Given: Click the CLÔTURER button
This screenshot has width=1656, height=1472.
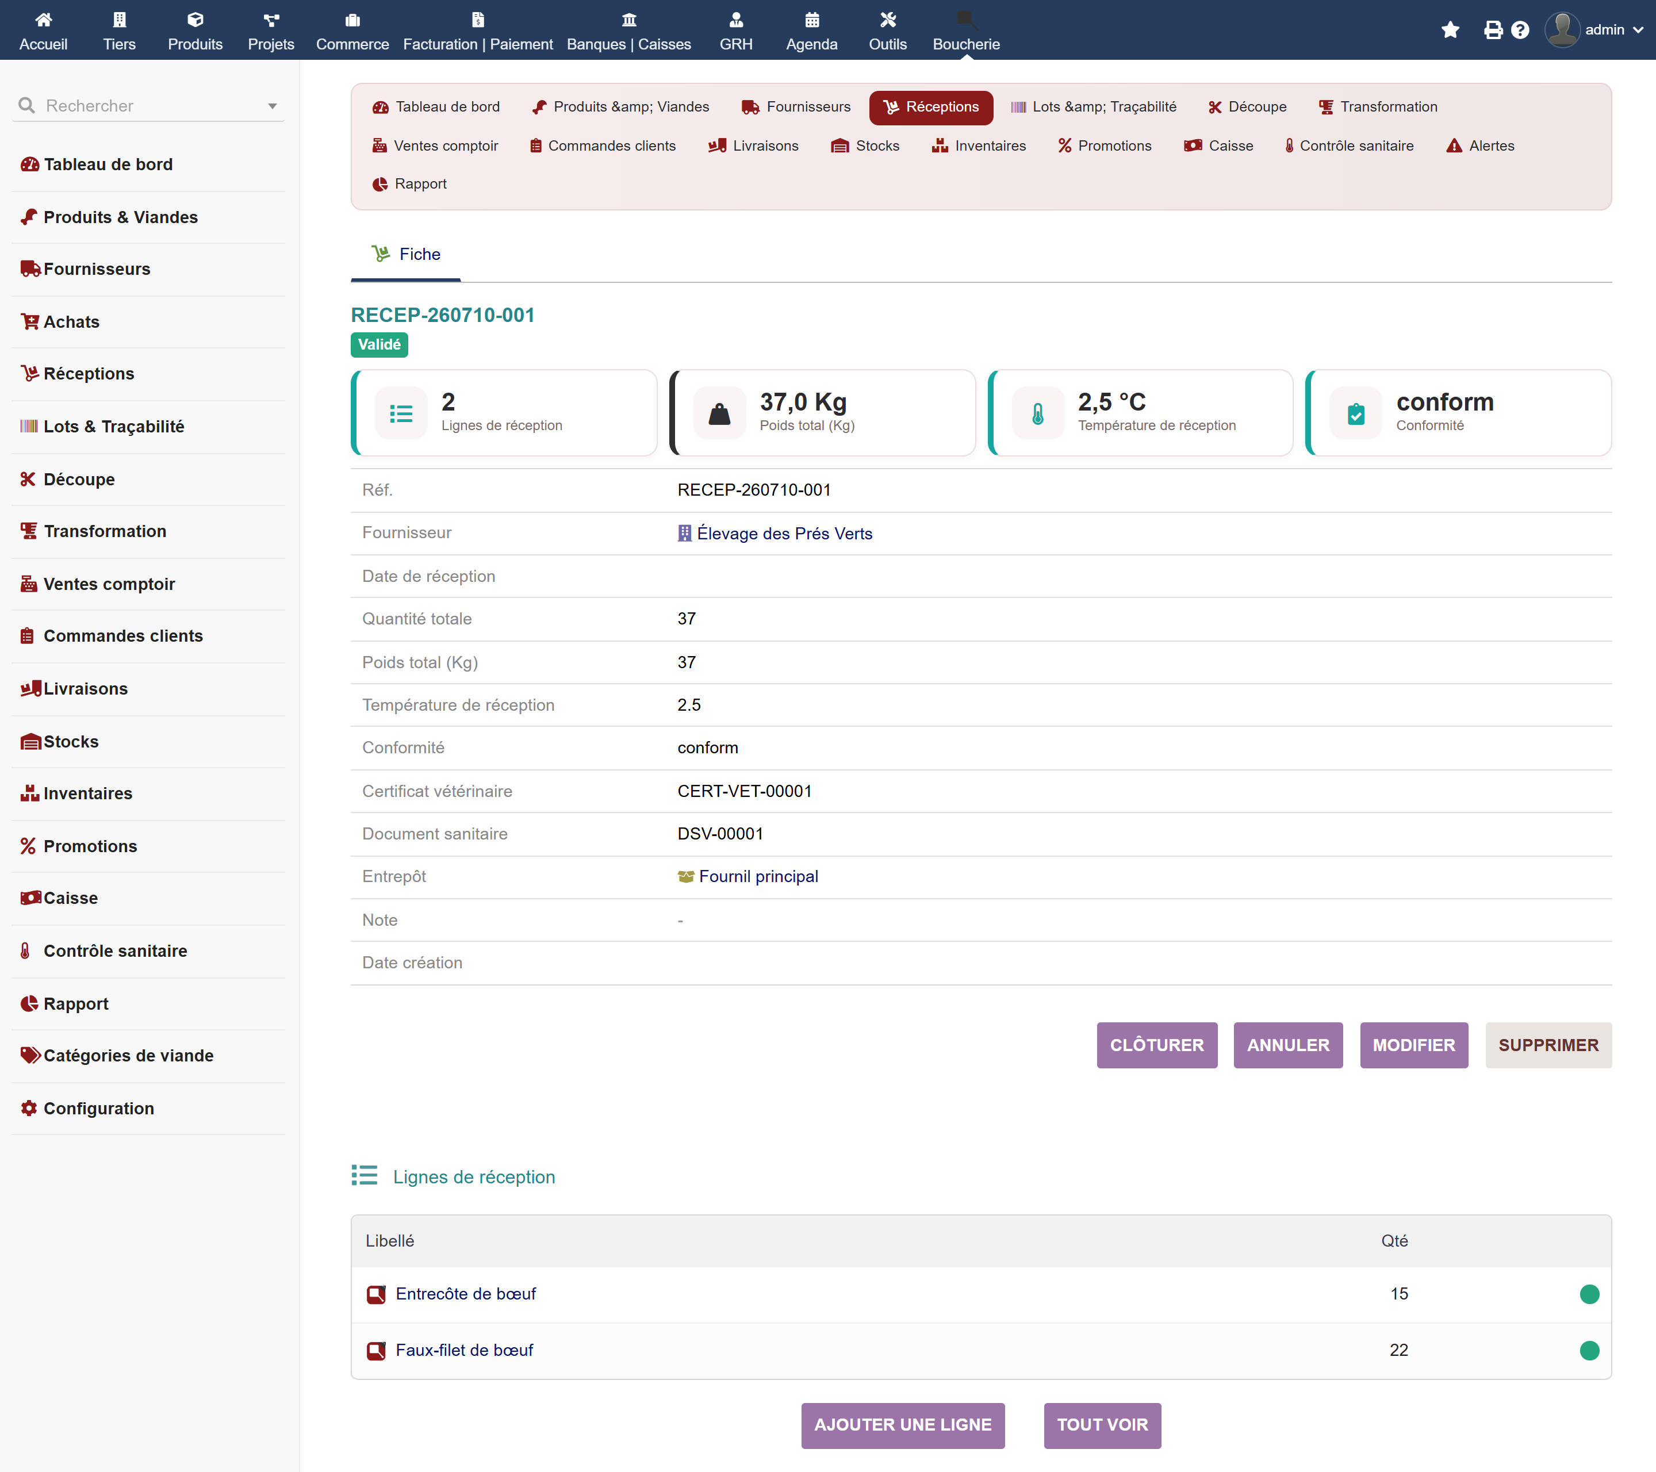Looking at the screenshot, I should [x=1156, y=1045].
